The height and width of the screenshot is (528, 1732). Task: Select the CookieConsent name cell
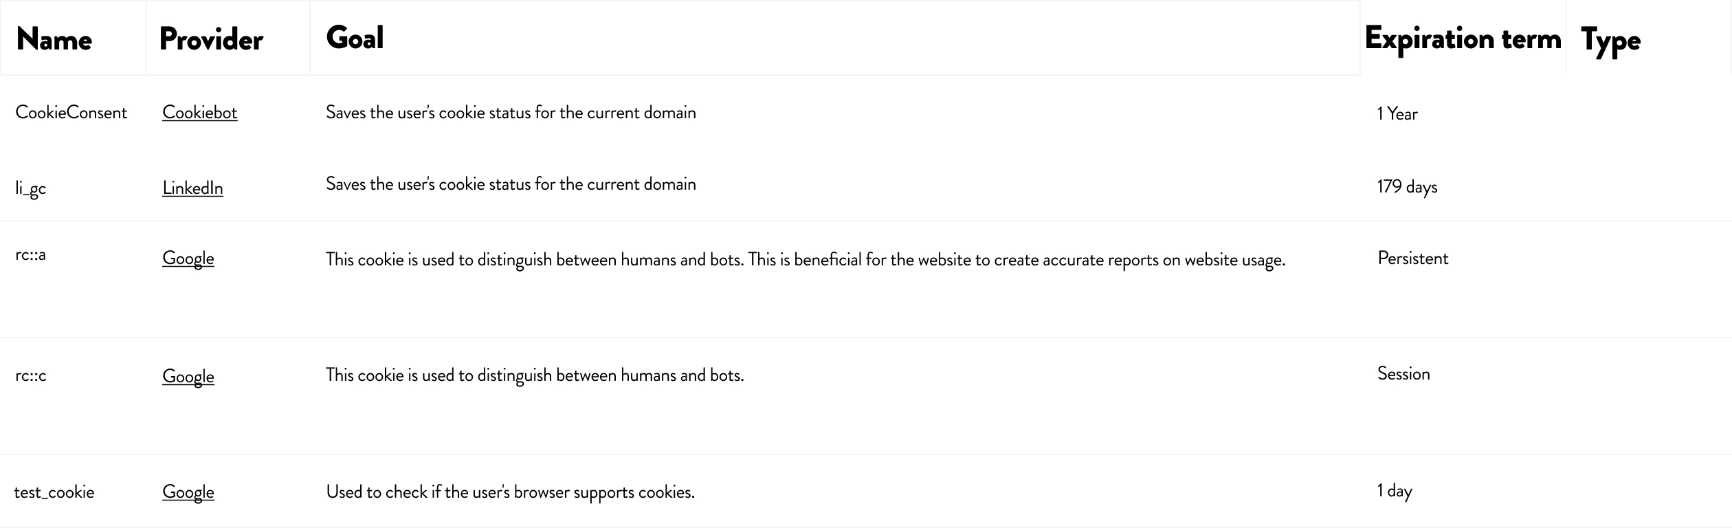click(x=71, y=113)
